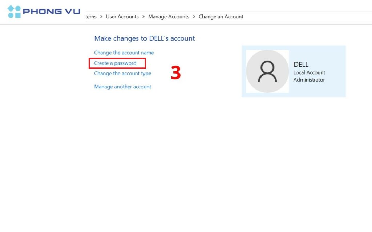Open "Change the account type"
This screenshot has width=372, height=232.
122,74
